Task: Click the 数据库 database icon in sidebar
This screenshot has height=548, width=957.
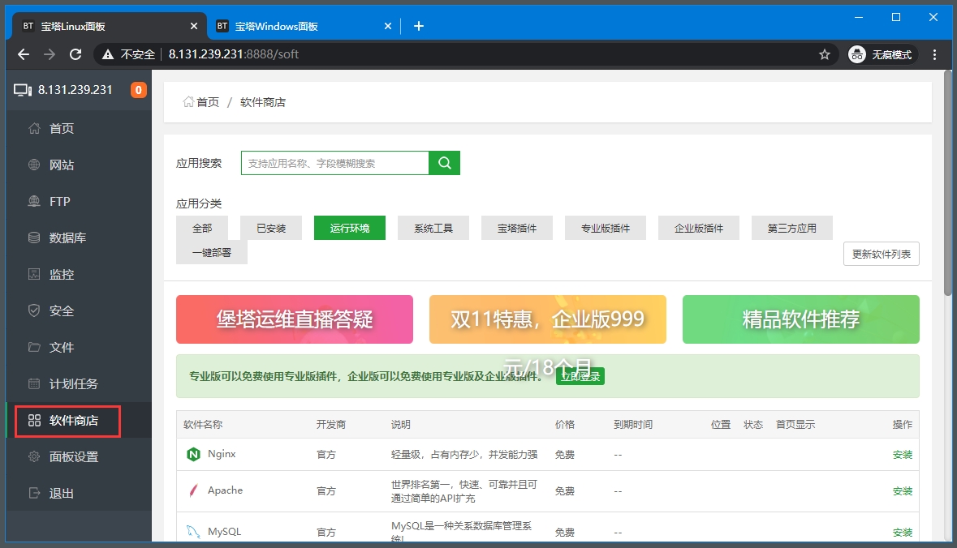Action: point(34,238)
